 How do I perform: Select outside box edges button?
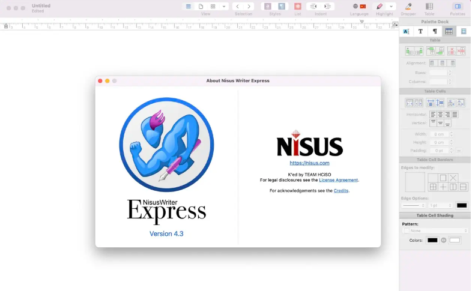pos(443,178)
